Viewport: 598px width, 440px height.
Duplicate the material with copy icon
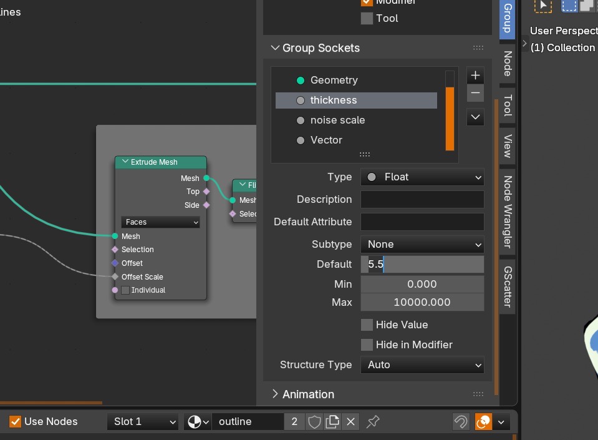tap(332, 422)
